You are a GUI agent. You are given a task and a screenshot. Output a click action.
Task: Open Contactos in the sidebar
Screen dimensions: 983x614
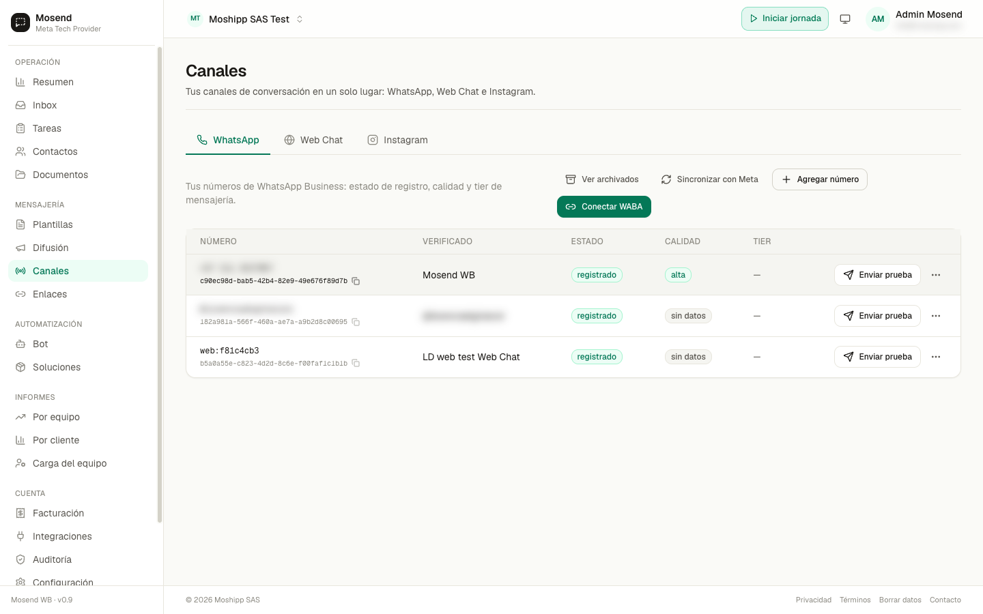[x=78, y=151]
